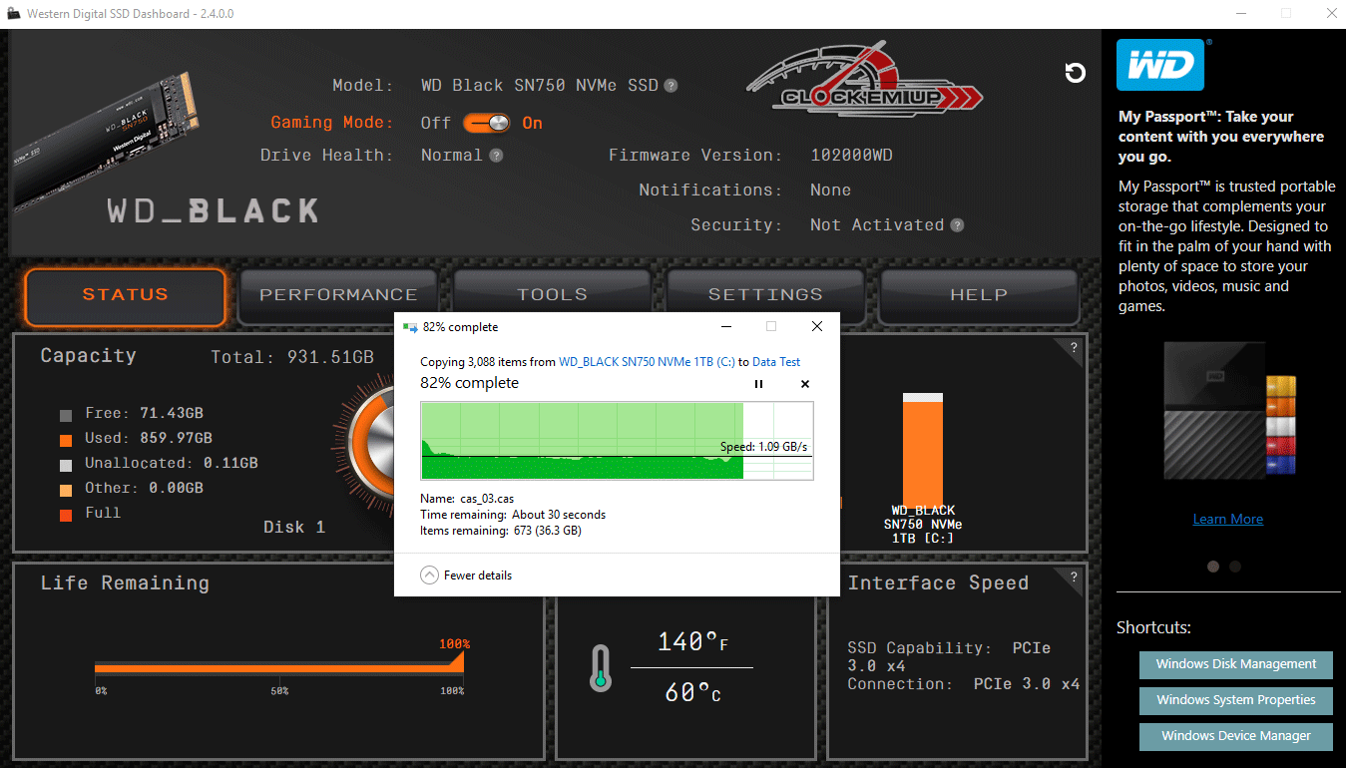Screen dimensions: 1346x768
Task: Switch to the Performance tab
Action: click(338, 295)
